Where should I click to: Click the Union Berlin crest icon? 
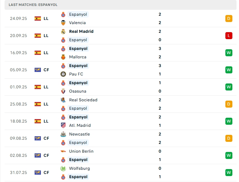tap(63, 151)
